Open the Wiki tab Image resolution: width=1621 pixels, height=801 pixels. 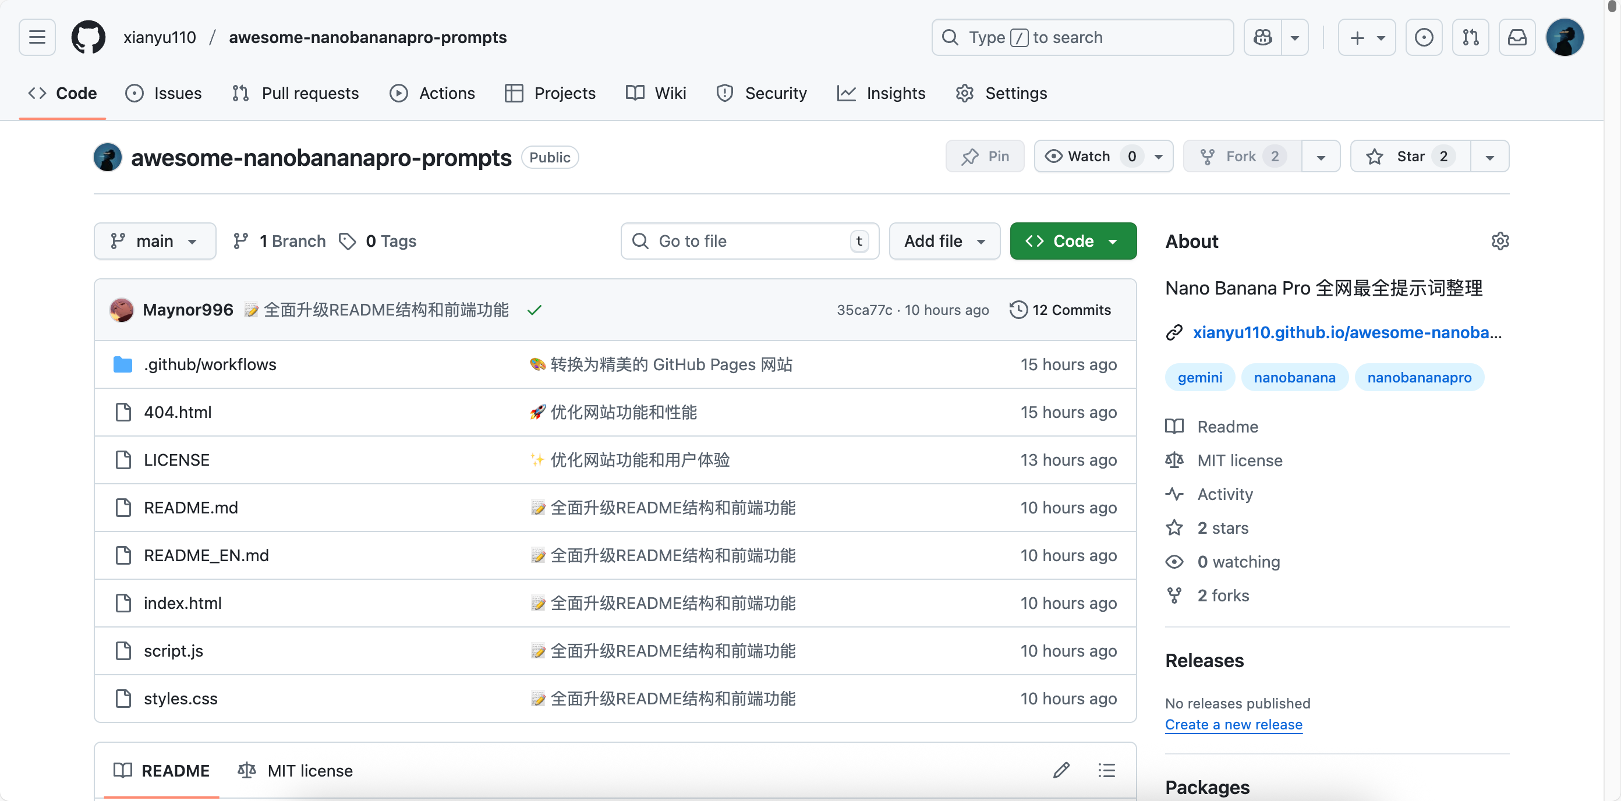click(x=656, y=93)
